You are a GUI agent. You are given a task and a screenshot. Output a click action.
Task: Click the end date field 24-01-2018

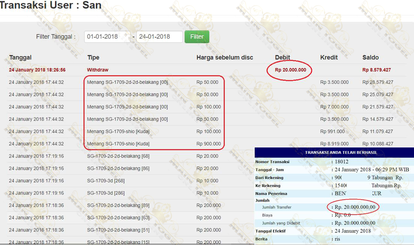(x=159, y=37)
